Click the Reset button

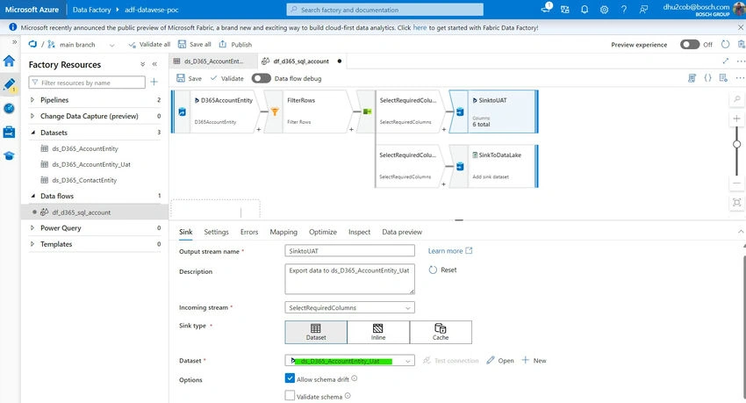(x=443, y=270)
